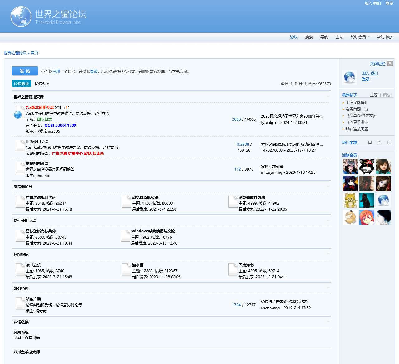Collapse the 世界之窗使用交流 section

click(x=329, y=96)
